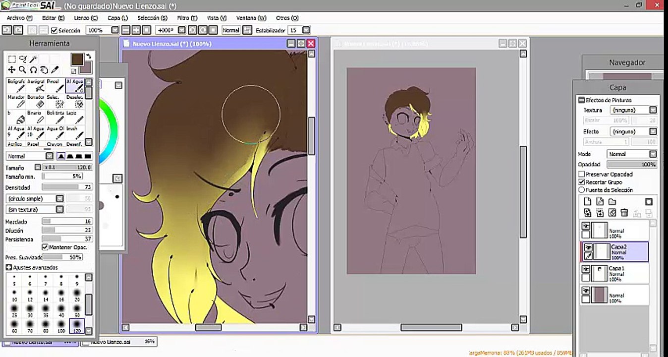The image size is (668, 357).
Task: Choose the Boligrafo pen brush
Action: click(16, 85)
